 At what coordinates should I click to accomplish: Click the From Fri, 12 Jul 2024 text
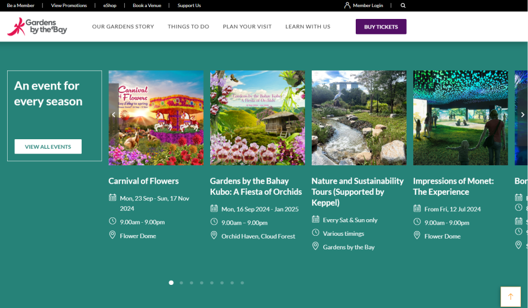click(x=453, y=209)
